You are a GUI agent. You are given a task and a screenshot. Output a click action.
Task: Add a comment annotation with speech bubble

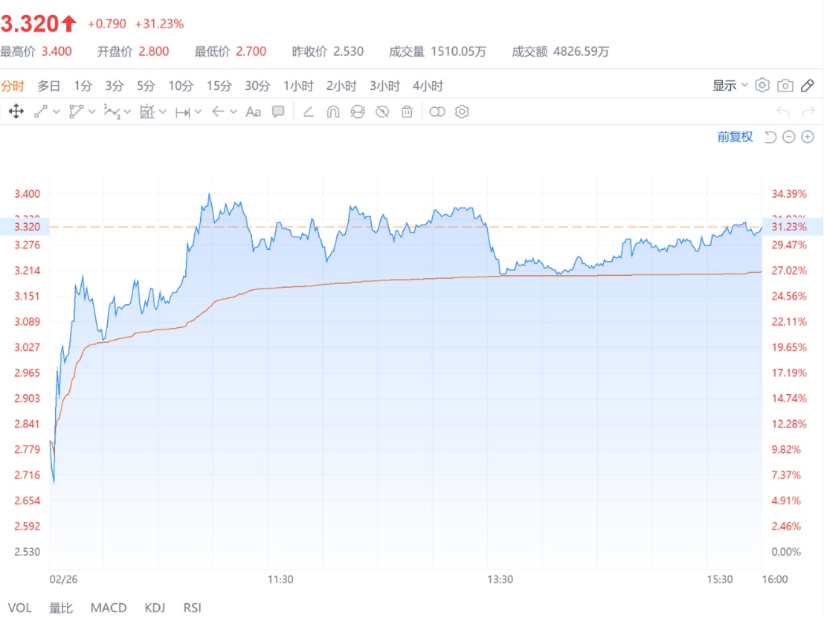tap(278, 112)
